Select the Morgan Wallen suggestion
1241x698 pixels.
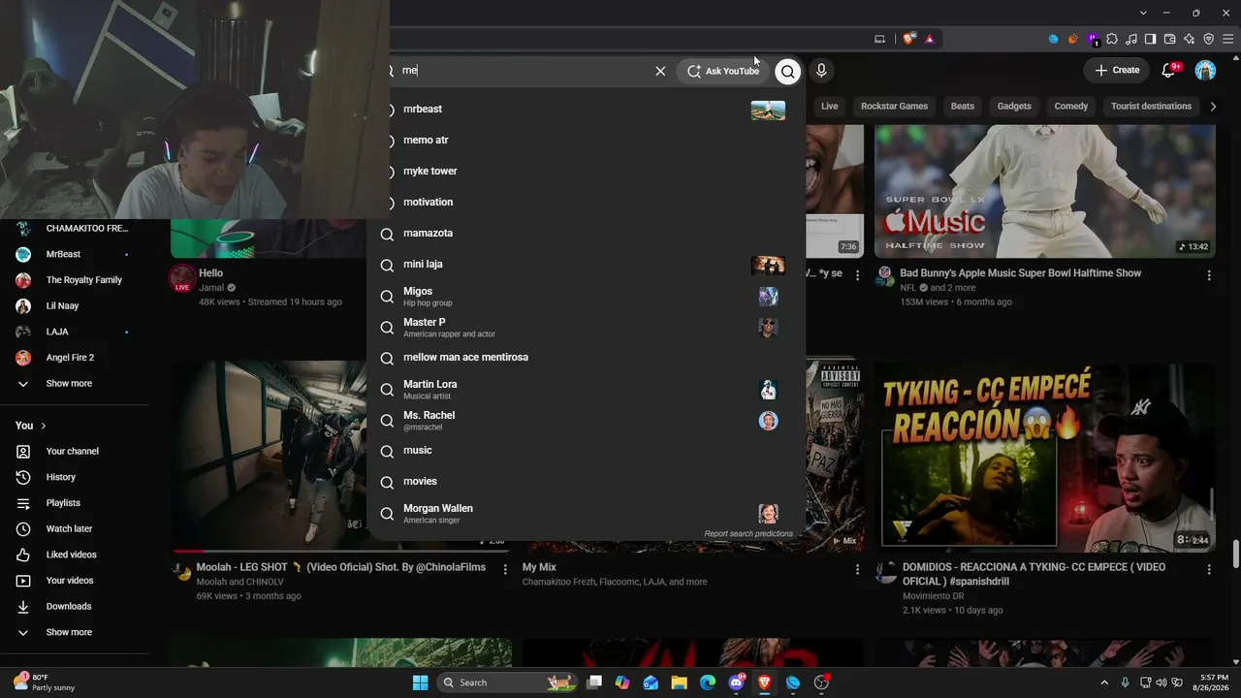(587, 513)
